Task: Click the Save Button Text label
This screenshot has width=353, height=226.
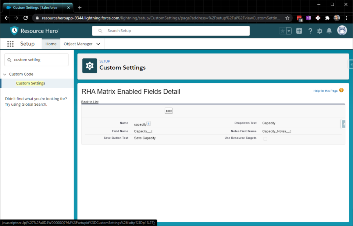Action: (x=116, y=138)
